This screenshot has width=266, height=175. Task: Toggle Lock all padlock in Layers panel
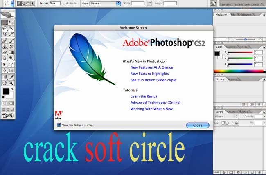coord(237,123)
